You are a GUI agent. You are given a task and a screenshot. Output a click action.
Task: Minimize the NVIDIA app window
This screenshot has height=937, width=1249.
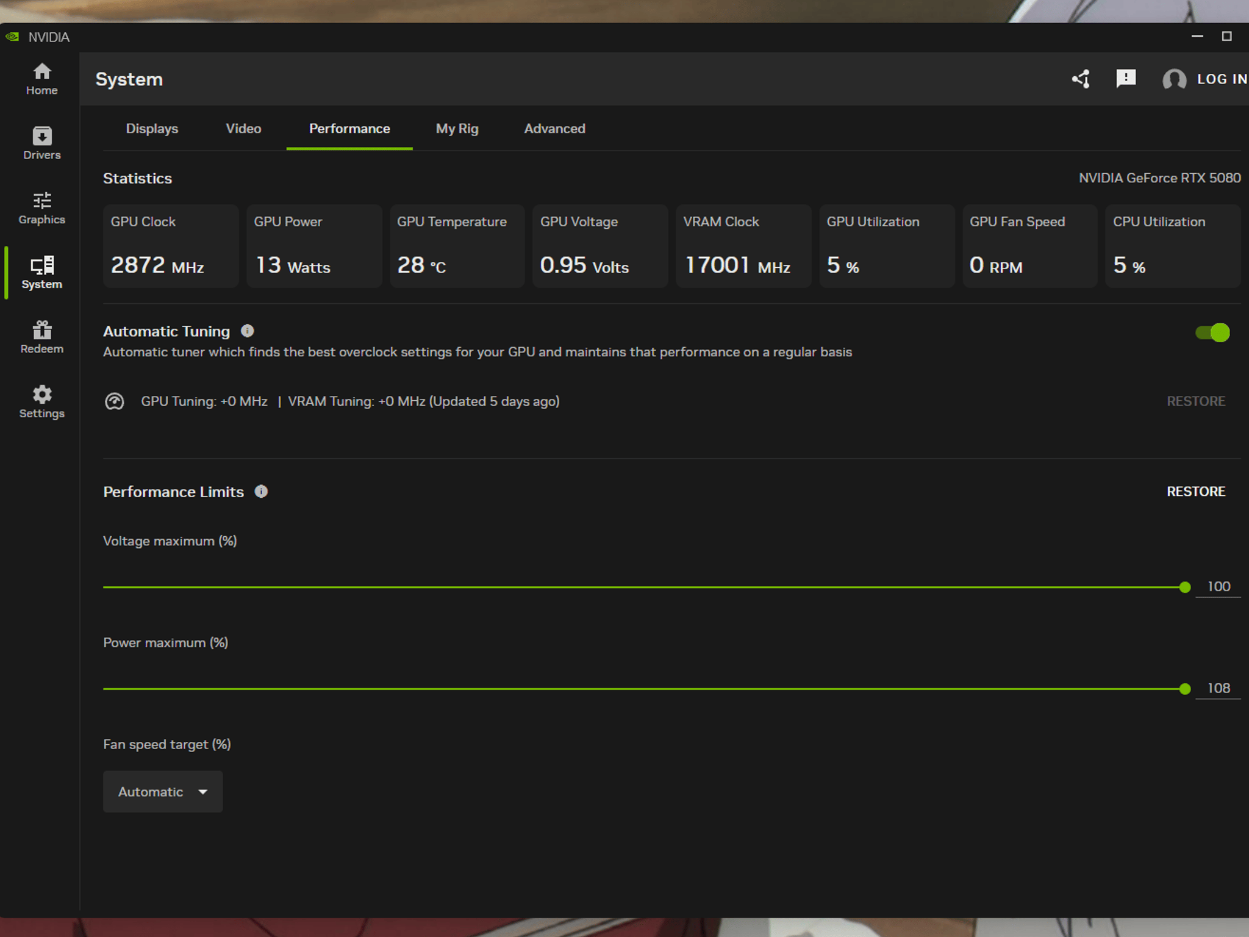[x=1197, y=37]
